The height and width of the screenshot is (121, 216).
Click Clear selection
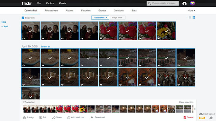186,102
